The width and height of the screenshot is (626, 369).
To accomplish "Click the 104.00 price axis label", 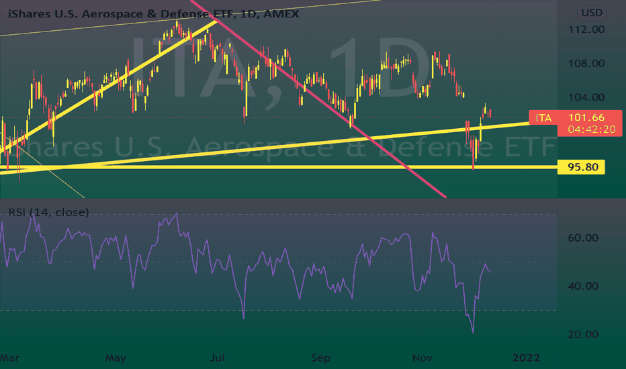I will point(586,97).
